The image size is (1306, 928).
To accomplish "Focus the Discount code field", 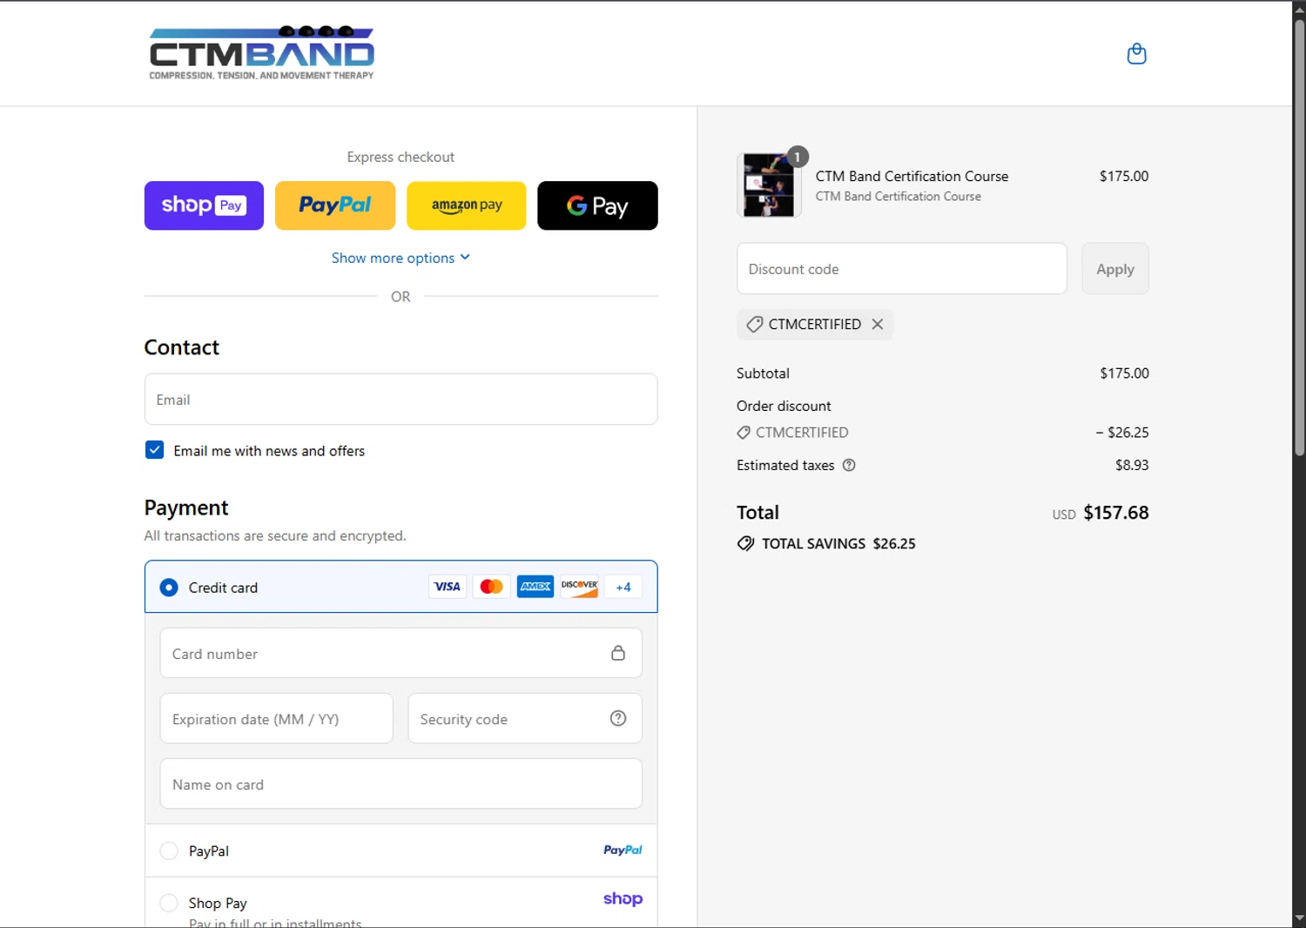I will point(901,269).
